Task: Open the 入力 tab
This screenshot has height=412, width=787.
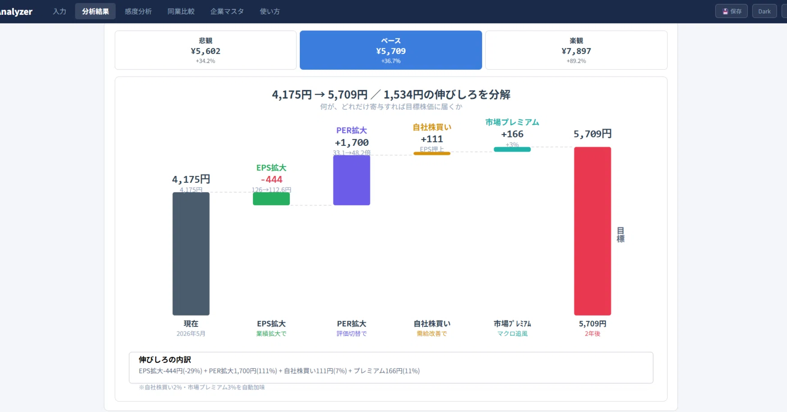Action: point(59,11)
